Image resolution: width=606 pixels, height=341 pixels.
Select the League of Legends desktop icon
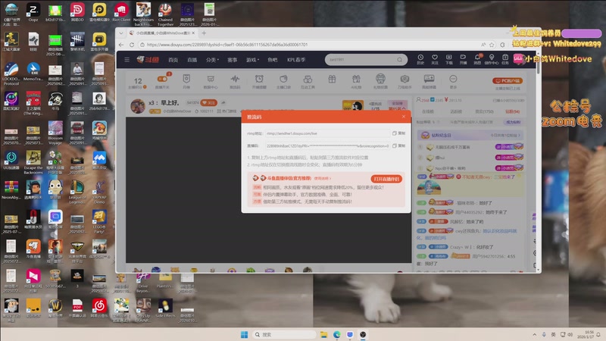click(x=77, y=192)
